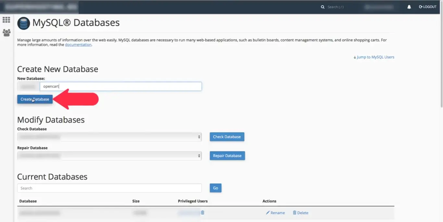443x222 pixels.
Task: Open the applications grid in the left sidebar
Action: [6, 19]
